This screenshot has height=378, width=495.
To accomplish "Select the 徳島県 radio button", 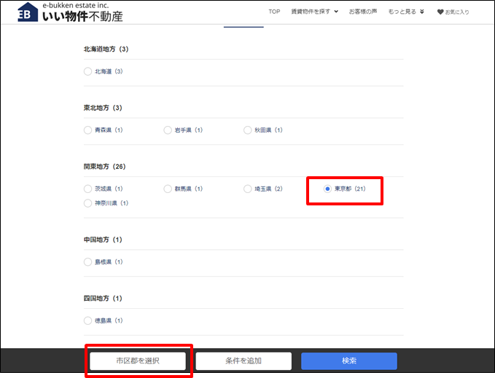I will point(88,320).
